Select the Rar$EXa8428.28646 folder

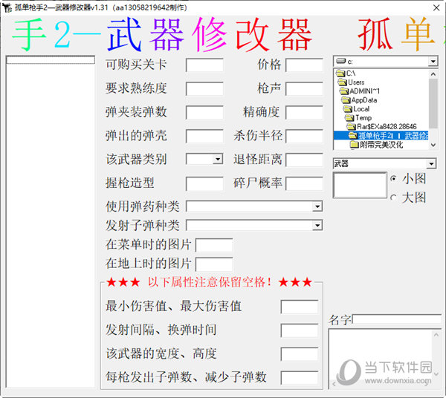pyautogui.click(x=382, y=126)
